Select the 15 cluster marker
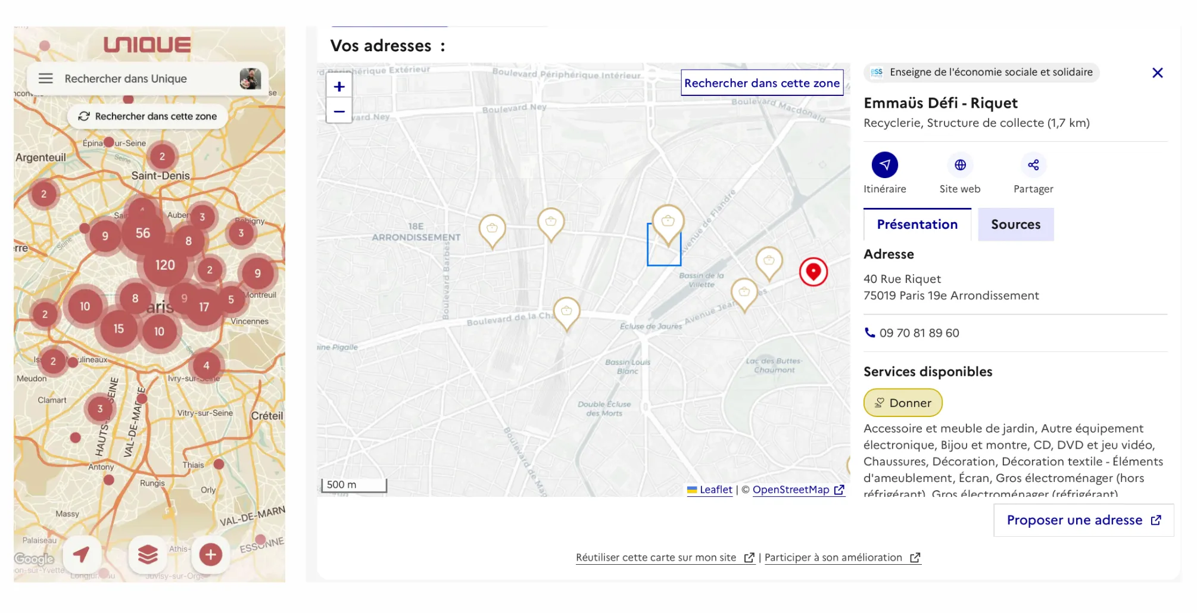 119,329
